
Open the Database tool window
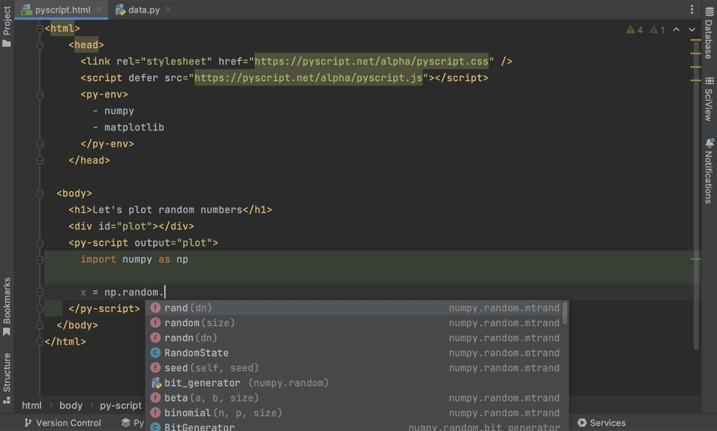(x=709, y=33)
